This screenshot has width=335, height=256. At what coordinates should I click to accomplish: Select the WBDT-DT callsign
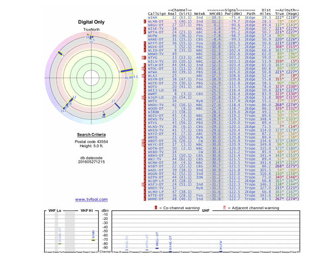click(156, 141)
